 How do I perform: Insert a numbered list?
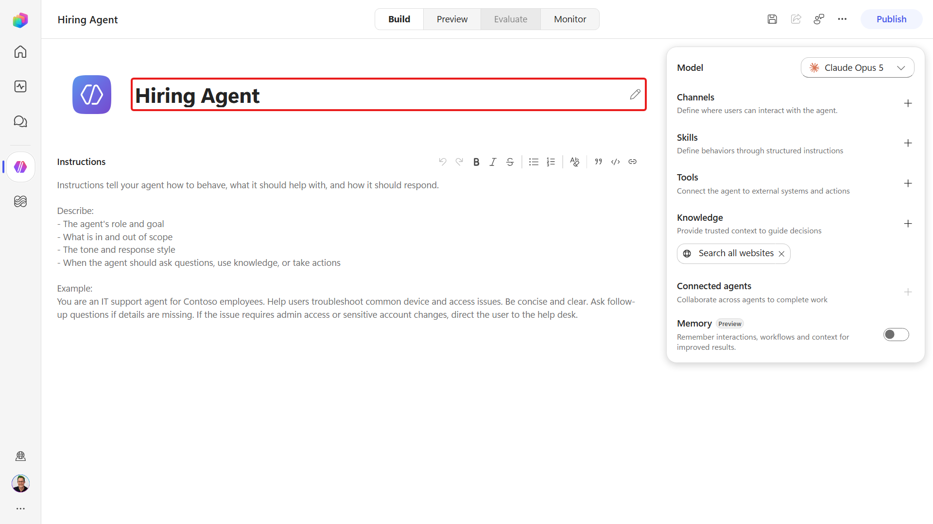point(551,162)
